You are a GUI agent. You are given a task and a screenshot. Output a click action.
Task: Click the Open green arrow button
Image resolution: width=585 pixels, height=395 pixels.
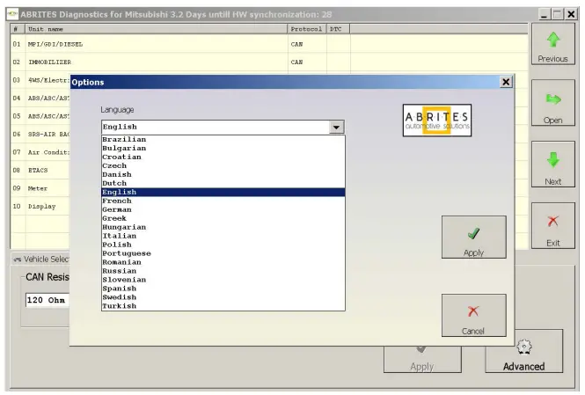click(553, 103)
